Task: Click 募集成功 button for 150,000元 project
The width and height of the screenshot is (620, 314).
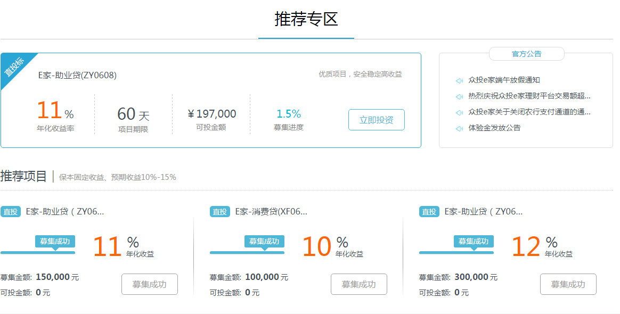Action: (150, 284)
